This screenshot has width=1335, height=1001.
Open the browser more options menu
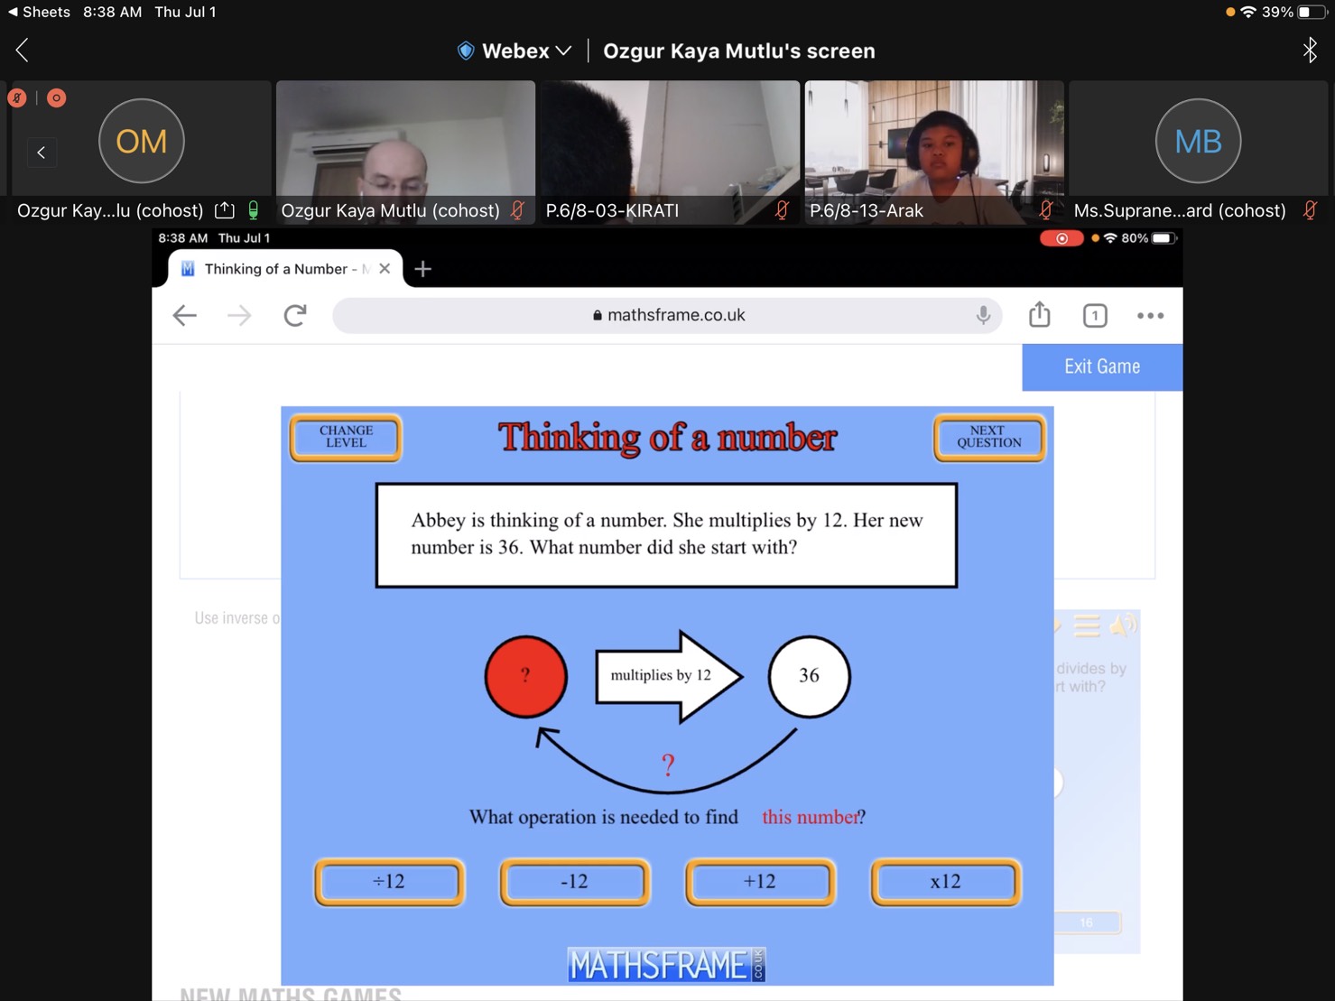1150,315
